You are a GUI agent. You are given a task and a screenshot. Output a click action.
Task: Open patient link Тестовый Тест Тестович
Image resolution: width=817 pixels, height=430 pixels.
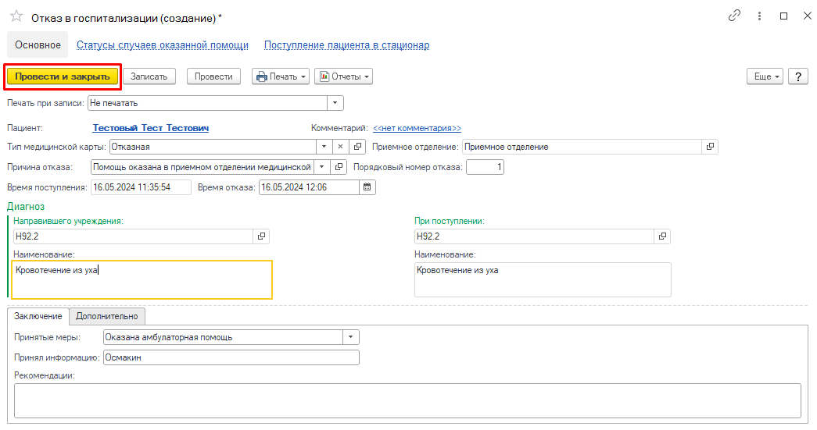pyautogui.click(x=151, y=128)
